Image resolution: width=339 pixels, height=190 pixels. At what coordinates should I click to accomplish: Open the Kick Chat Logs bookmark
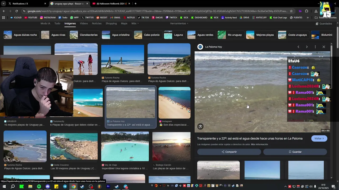(x=278, y=18)
